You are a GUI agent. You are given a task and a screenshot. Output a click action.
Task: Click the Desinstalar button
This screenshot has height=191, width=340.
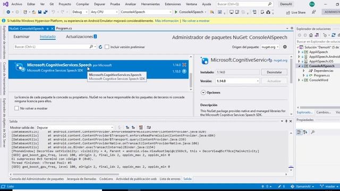[x=274, y=72]
